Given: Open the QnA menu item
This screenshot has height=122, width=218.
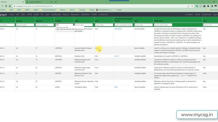Looking at the screenshot, I should tap(47, 15).
